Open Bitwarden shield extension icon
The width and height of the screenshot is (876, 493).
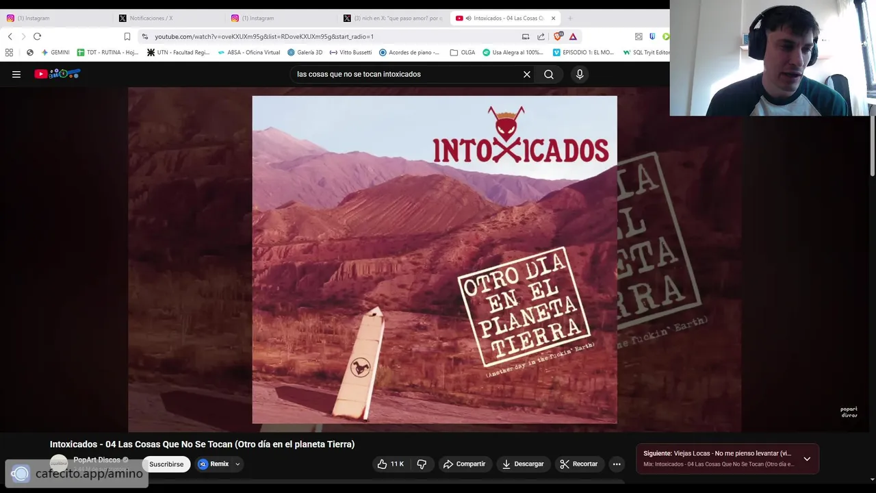(x=652, y=36)
